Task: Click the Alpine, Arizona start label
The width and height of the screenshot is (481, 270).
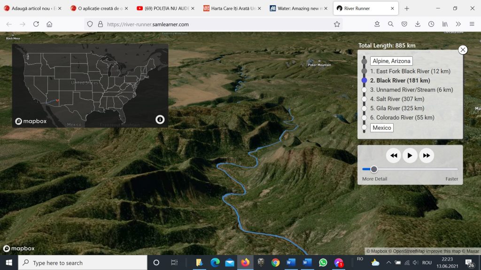Action: [391, 61]
